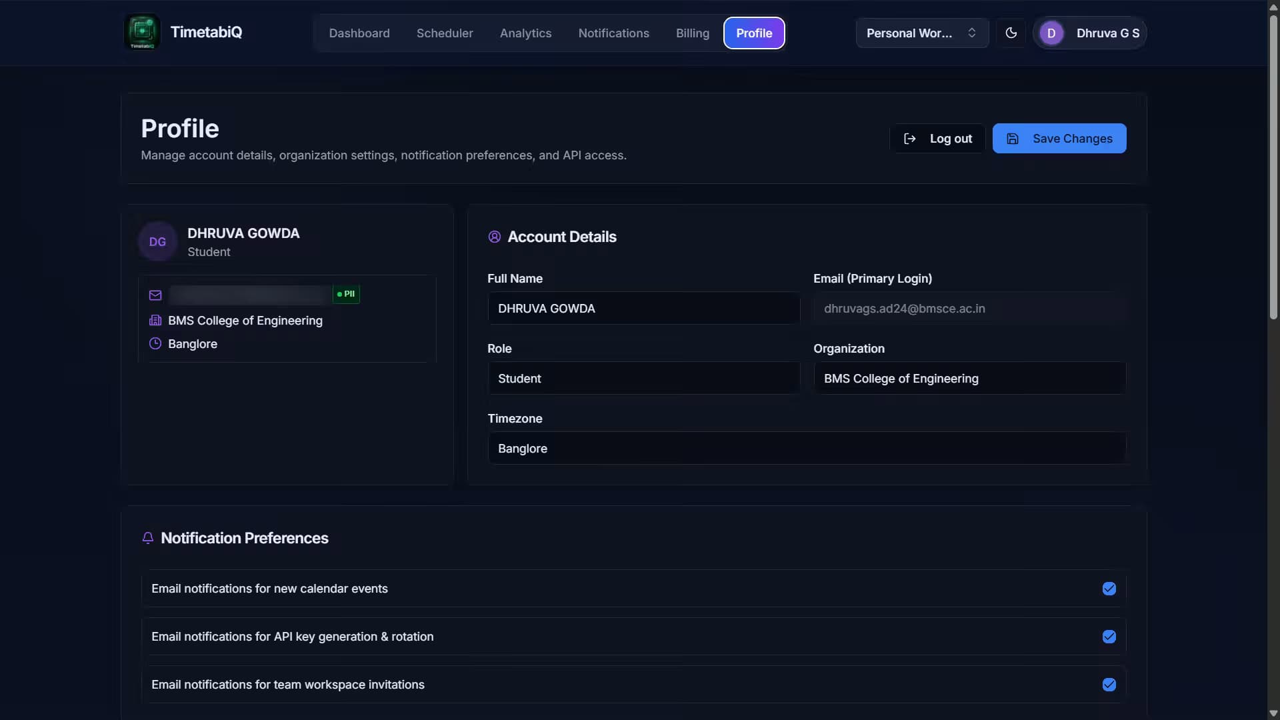Click the DHRUVA GOWDA name in profile card
This screenshot has height=720, width=1280.
point(243,233)
